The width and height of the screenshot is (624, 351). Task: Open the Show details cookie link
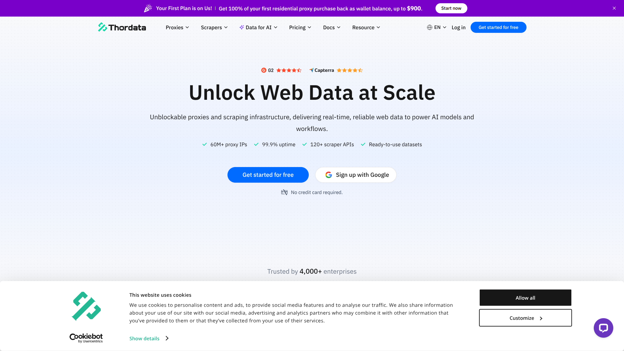pyautogui.click(x=144, y=338)
